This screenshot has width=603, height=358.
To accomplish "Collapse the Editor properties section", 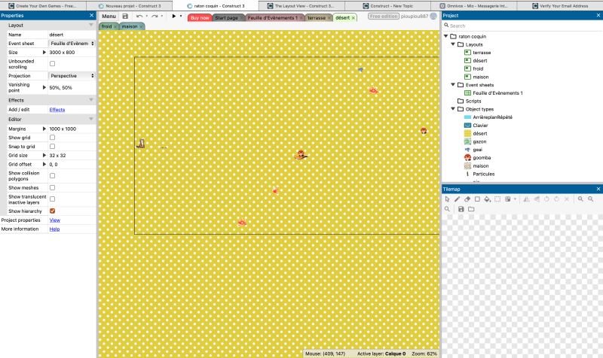I will tap(91, 120).
